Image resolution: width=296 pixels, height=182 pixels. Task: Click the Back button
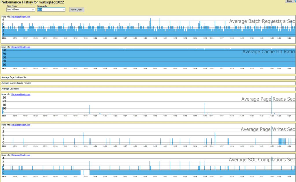click(289, 1)
